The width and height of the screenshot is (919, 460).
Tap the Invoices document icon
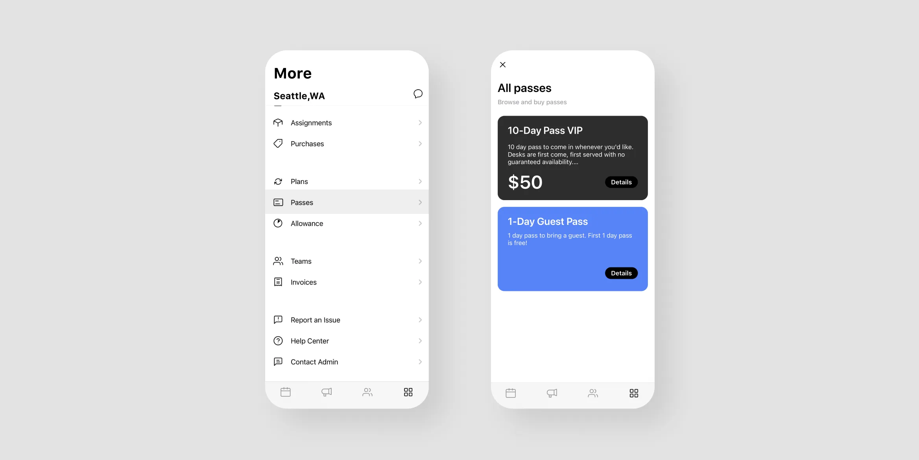coord(278,282)
